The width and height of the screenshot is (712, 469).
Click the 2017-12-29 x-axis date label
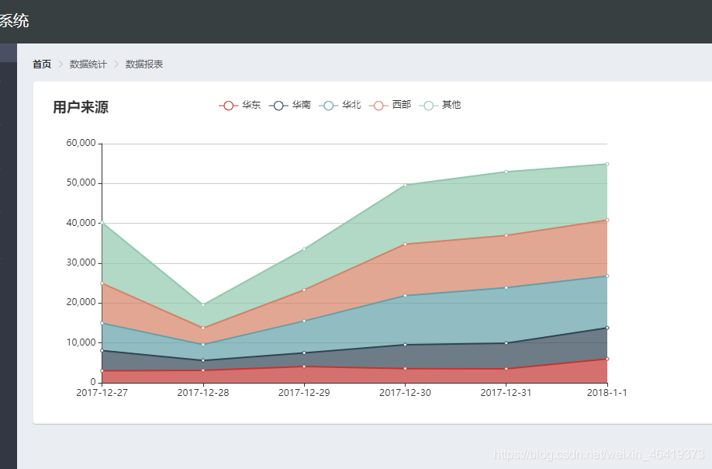coord(304,393)
